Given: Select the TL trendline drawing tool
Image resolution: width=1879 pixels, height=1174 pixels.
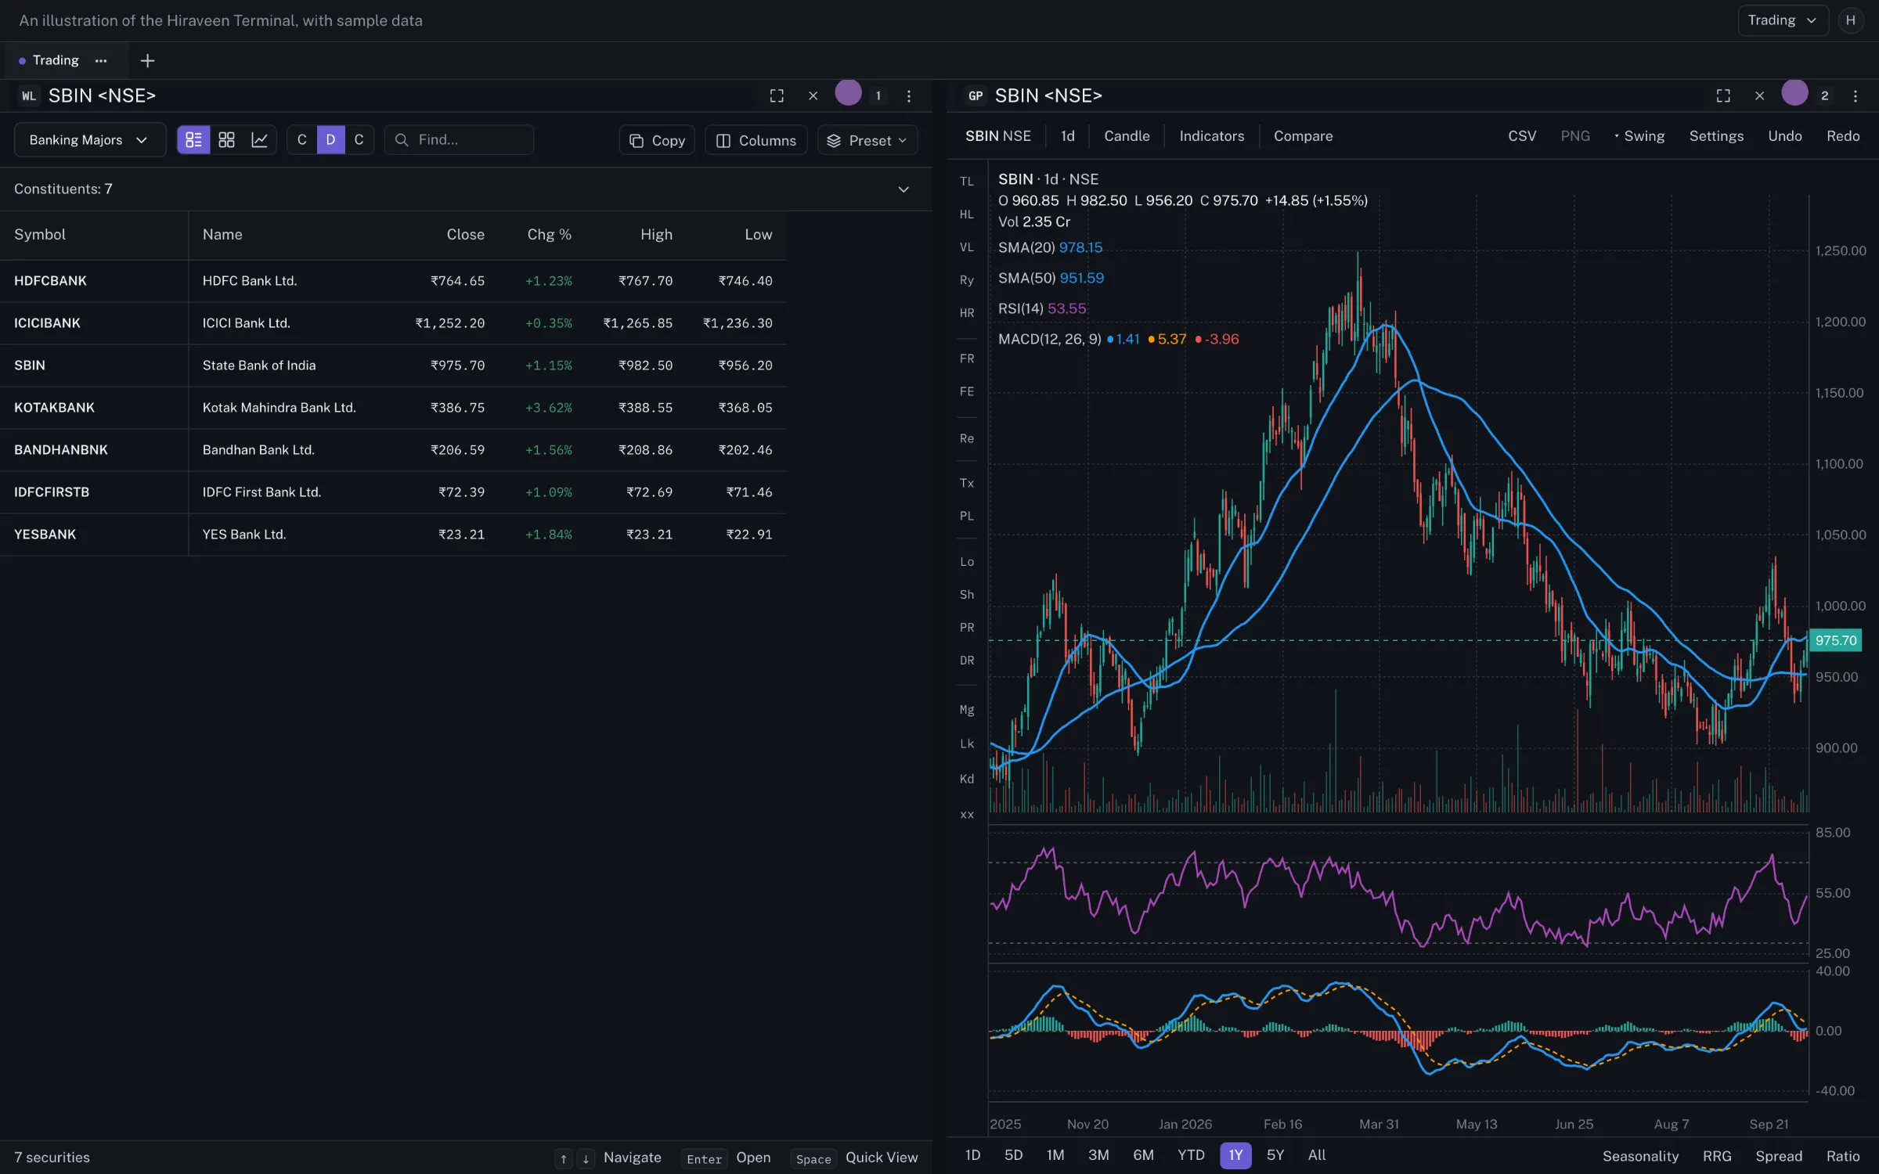Looking at the screenshot, I should [967, 182].
